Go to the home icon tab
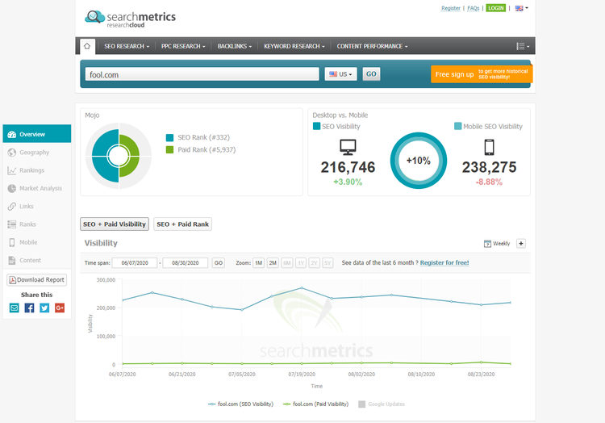The width and height of the screenshot is (605, 423). (87, 46)
